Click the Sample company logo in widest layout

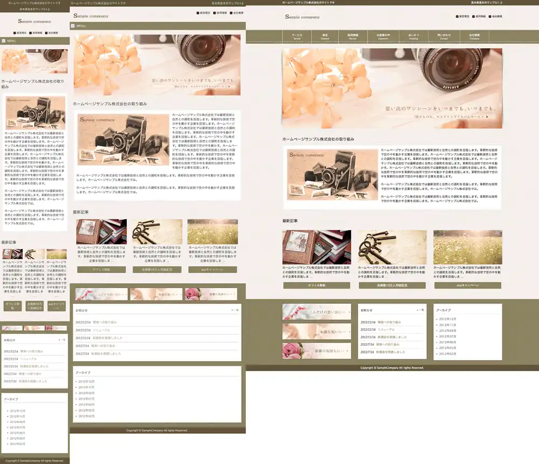pos(302,17)
